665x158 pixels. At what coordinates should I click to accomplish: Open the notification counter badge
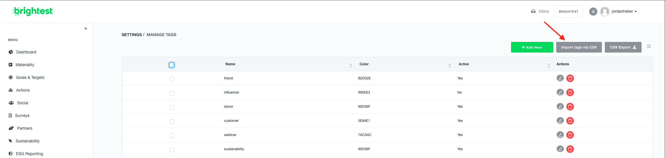[593, 12]
